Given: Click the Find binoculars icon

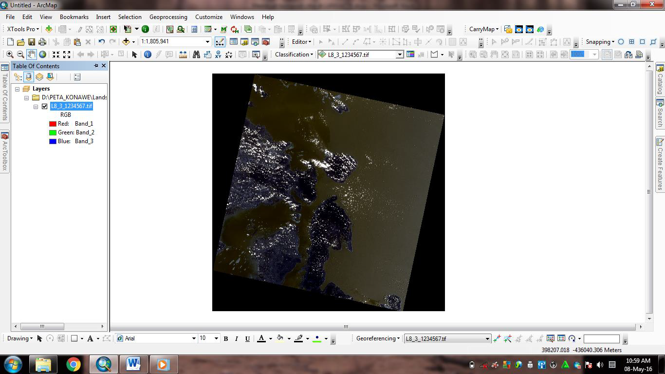Looking at the screenshot, I should click(197, 55).
